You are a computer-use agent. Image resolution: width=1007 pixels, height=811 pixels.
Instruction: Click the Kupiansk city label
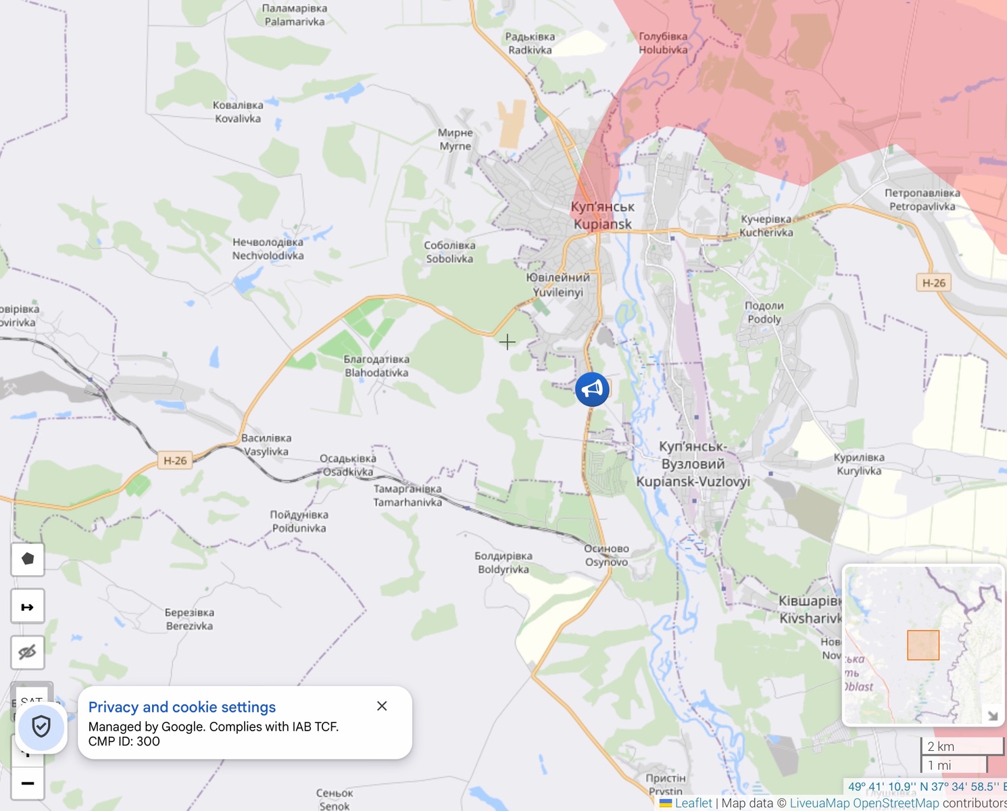coord(603,216)
